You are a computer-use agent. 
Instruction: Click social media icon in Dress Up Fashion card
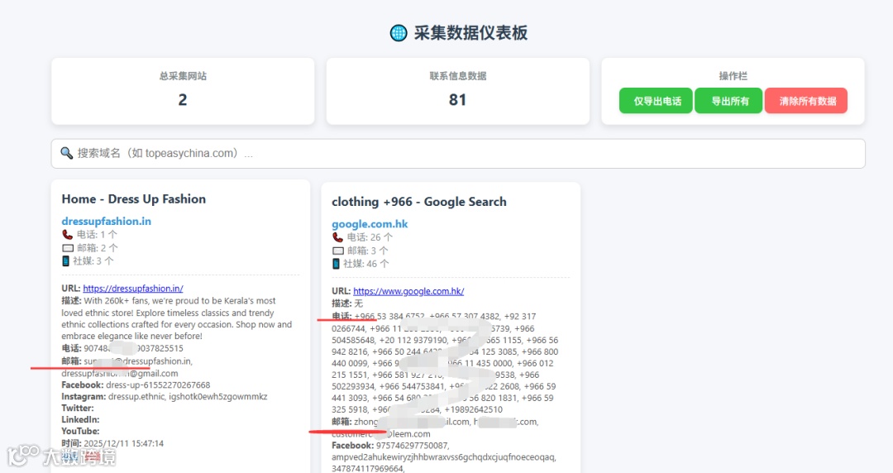tap(65, 261)
